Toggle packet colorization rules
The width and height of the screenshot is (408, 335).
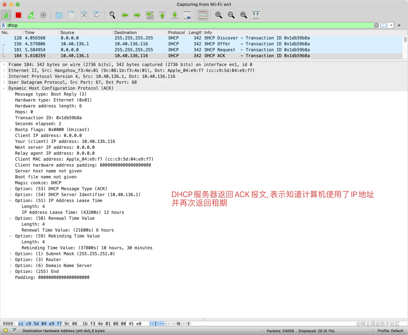pyautogui.click(x=203, y=15)
